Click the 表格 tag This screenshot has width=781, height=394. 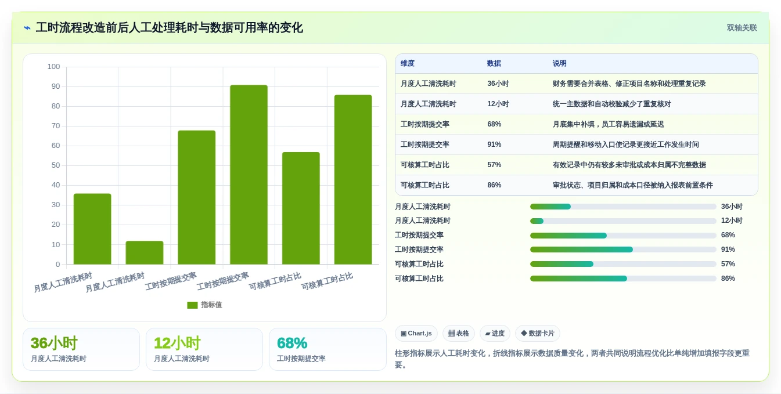click(x=459, y=333)
